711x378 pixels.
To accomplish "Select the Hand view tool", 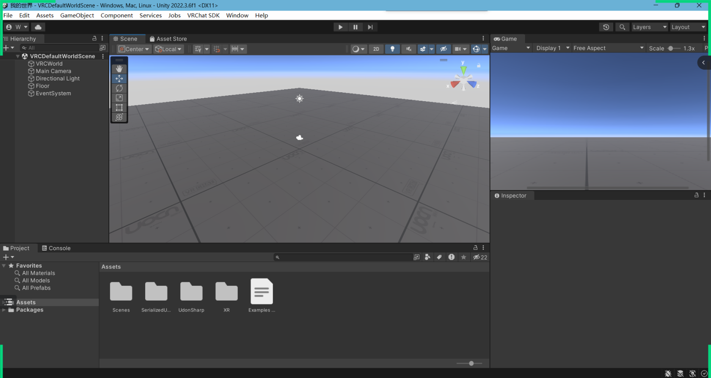I will [119, 69].
